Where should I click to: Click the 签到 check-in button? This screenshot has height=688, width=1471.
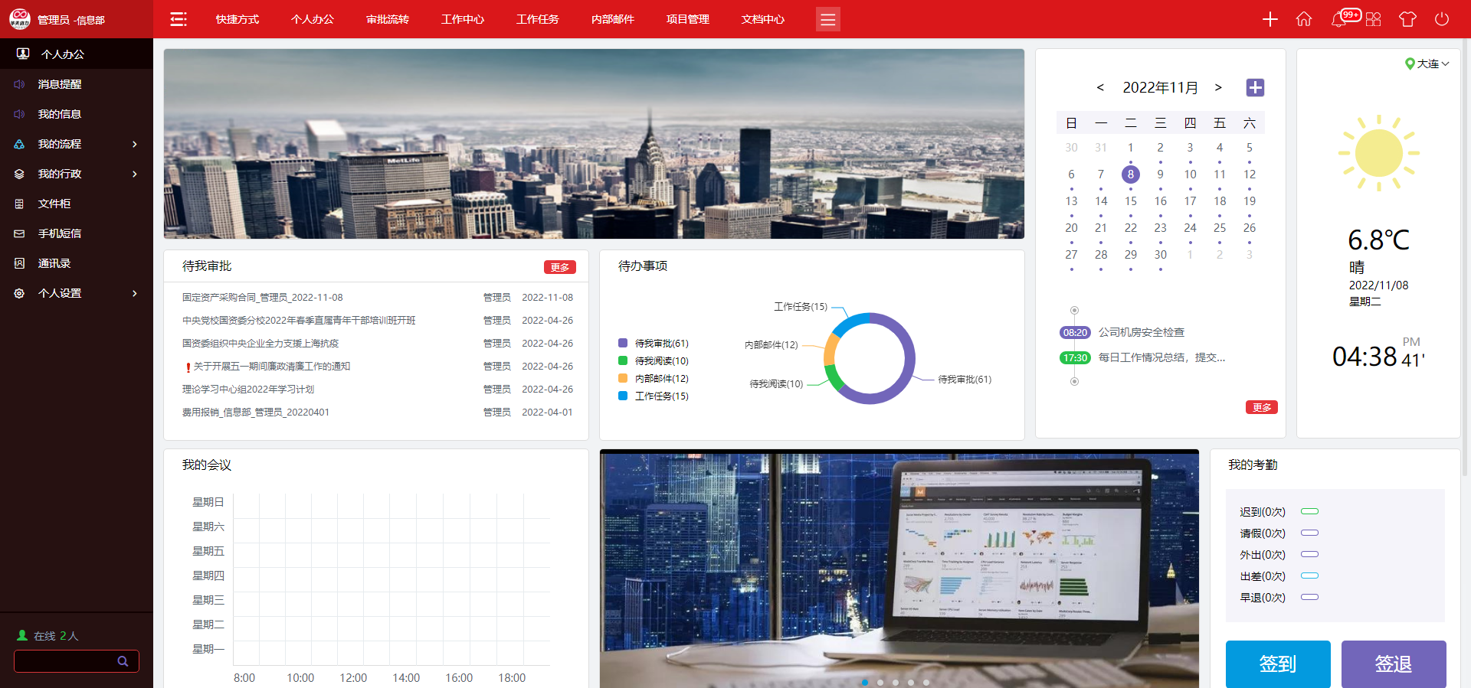pyautogui.click(x=1278, y=664)
